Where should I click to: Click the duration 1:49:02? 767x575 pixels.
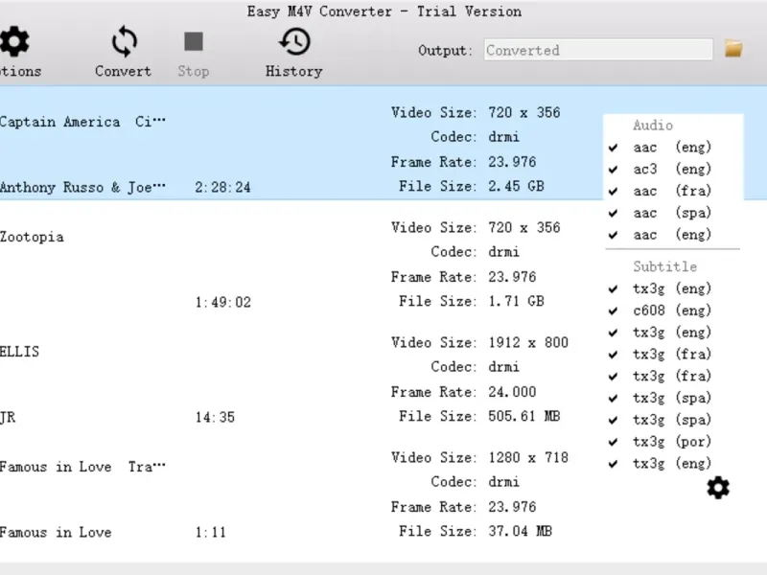[x=223, y=302]
